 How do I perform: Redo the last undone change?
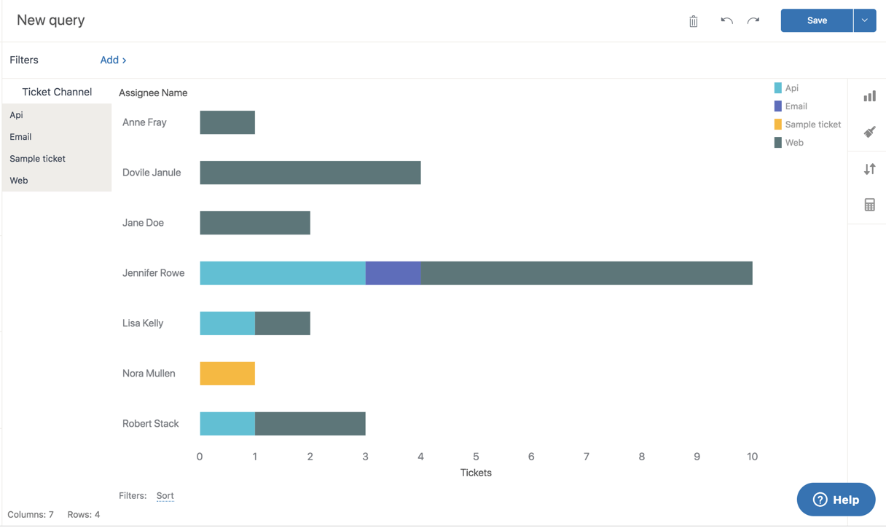pyautogui.click(x=753, y=20)
